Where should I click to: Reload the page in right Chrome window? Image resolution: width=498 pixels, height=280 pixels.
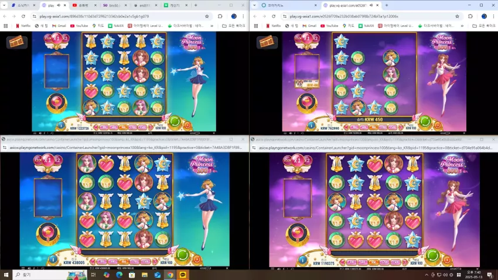(x=274, y=16)
